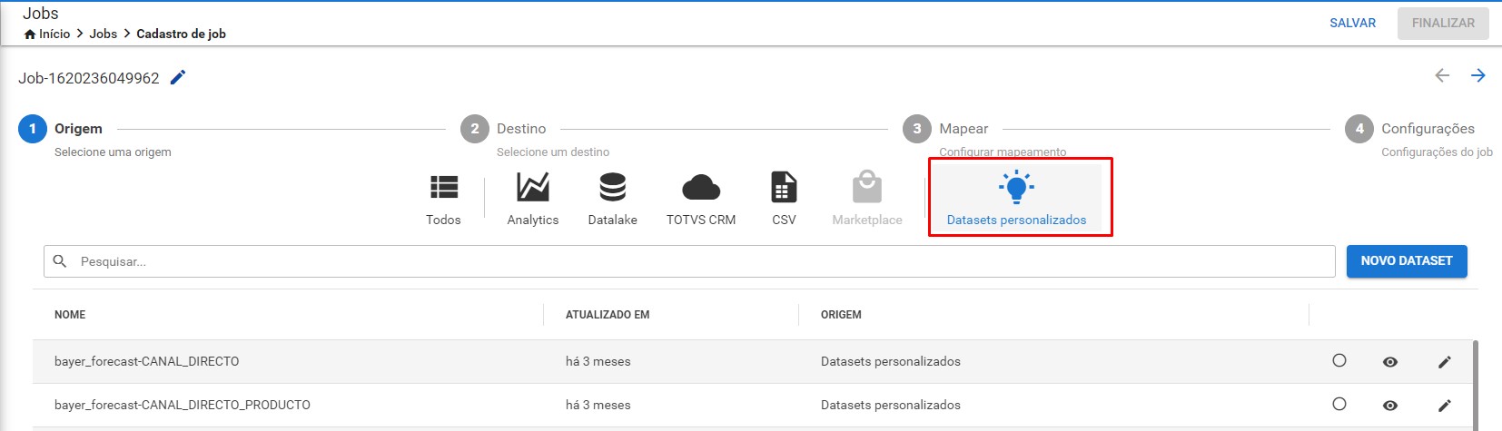Click the row name bayer_forecast-CANAL_DIRECTO
Screen dimensions: 1502x431
pos(146,361)
